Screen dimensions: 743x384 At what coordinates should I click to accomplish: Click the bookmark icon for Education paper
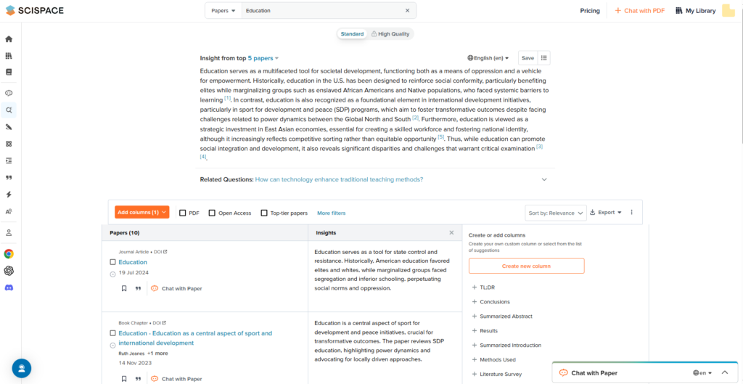coord(124,288)
